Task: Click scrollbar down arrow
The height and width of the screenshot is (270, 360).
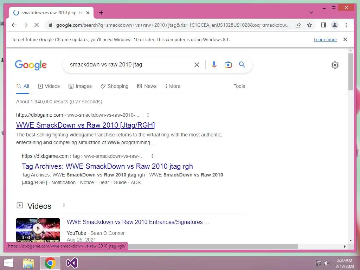Action: [351, 240]
